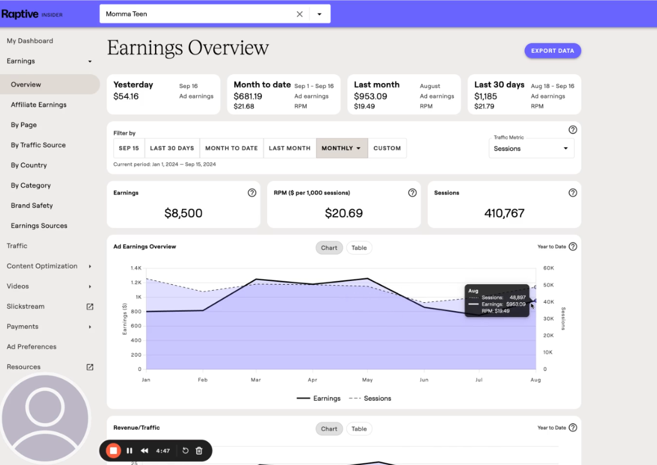Open the By Country report
Image resolution: width=657 pixels, height=465 pixels.
click(x=29, y=165)
